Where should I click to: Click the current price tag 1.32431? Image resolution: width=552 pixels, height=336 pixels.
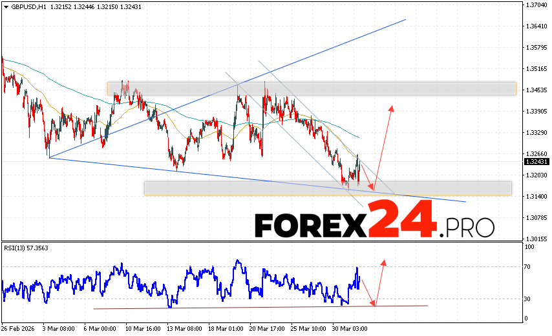coord(537,161)
